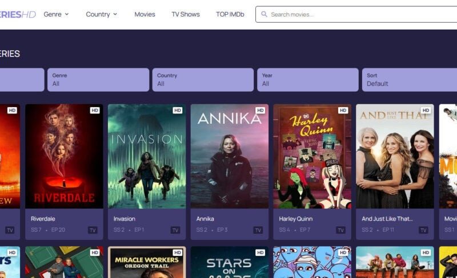Image resolution: width=457 pixels, height=278 pixels.
Task: Open the Annika title link
Action: [205, 219]
